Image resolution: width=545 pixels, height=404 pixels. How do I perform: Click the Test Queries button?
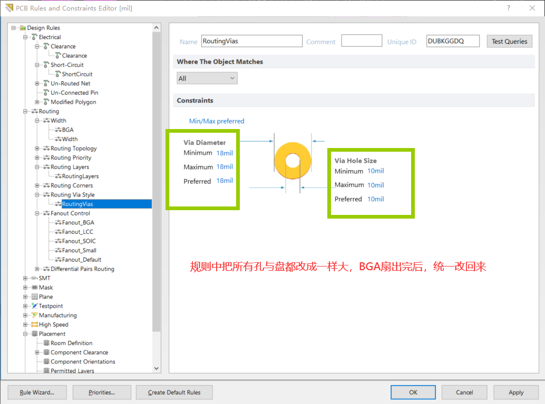pos(509,41)
